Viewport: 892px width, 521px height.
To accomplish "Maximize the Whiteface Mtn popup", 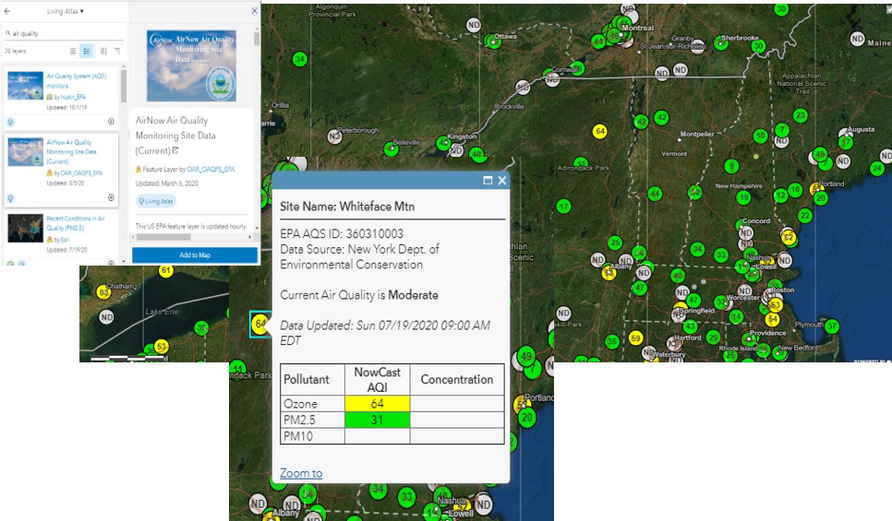I will (488, 181).
